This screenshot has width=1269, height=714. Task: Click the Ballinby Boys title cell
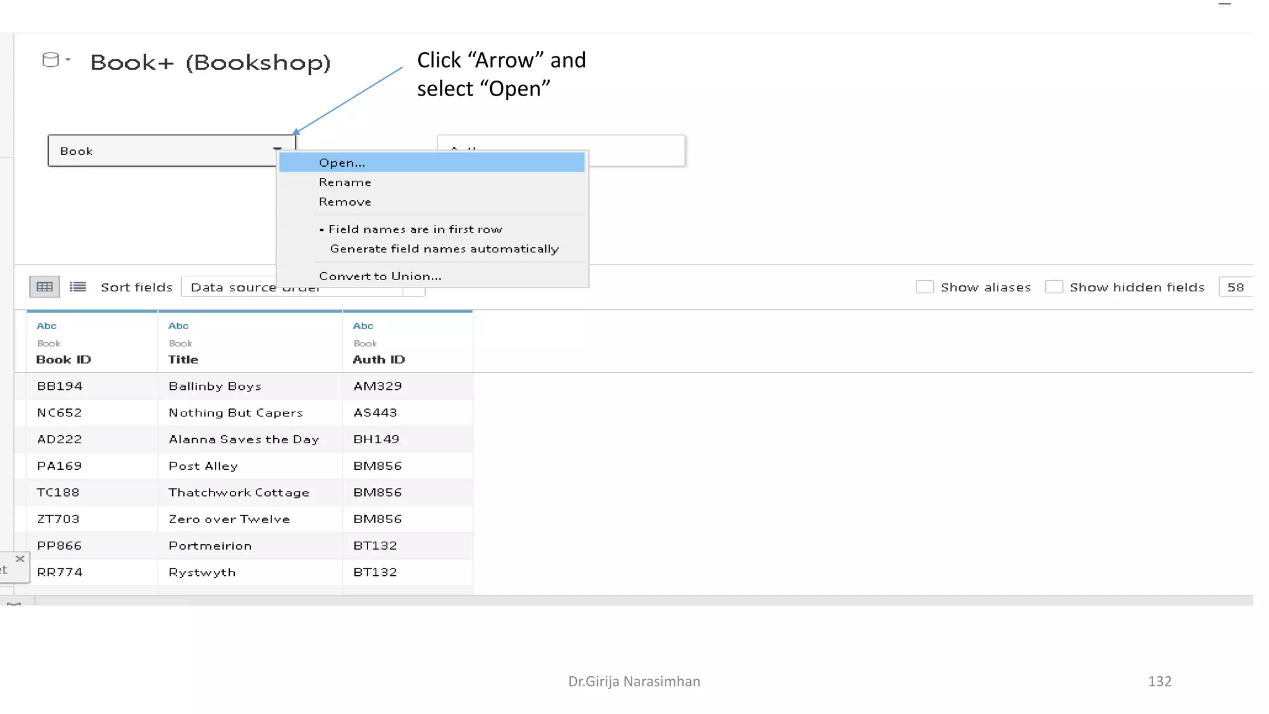(215, 386)
